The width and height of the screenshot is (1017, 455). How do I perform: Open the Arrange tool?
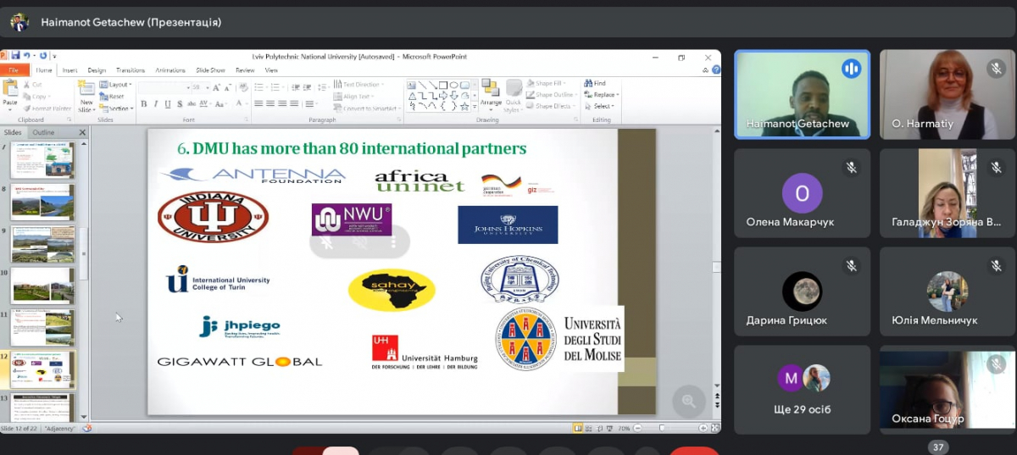(491, 93)
